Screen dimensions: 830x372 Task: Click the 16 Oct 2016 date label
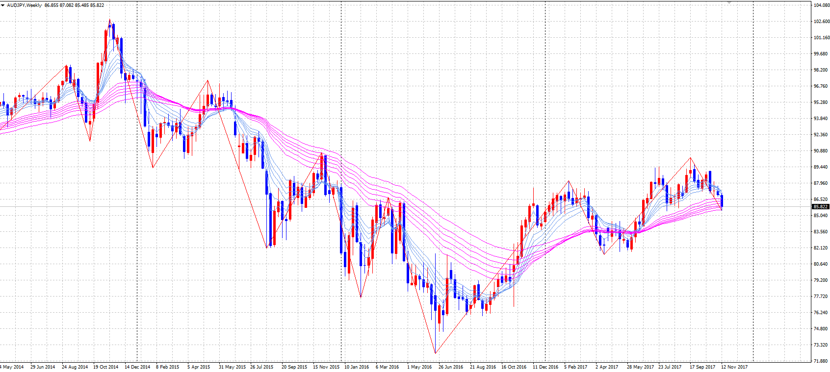pyautogui.click(x=514, y=367)
